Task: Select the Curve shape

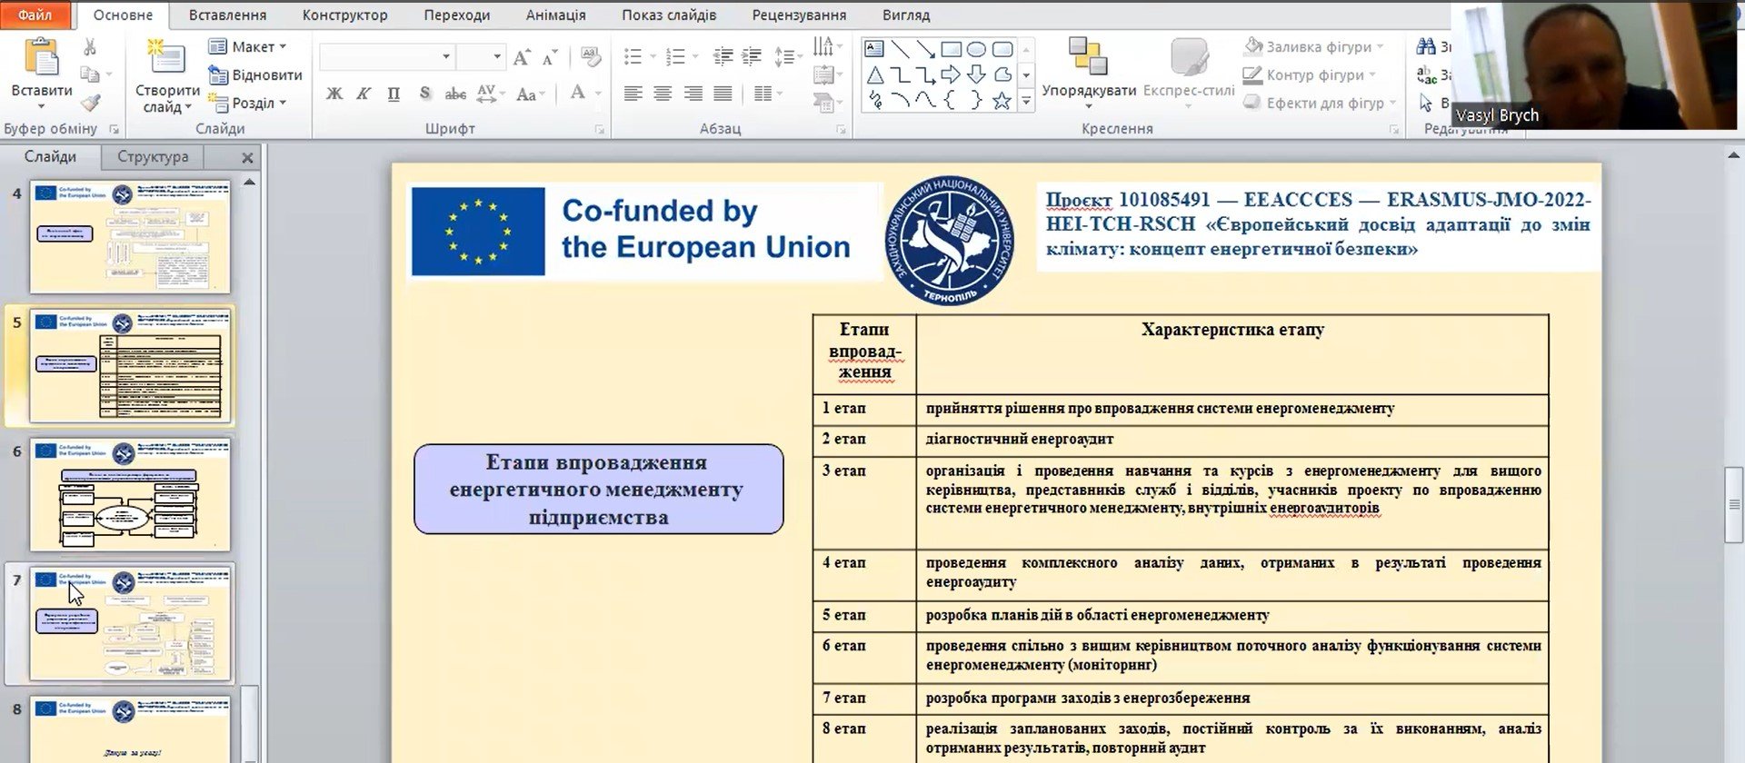Action: (925, 100)
